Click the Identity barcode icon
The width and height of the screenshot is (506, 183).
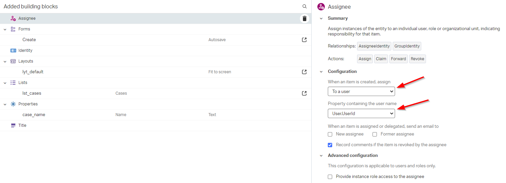pos(13,51)
